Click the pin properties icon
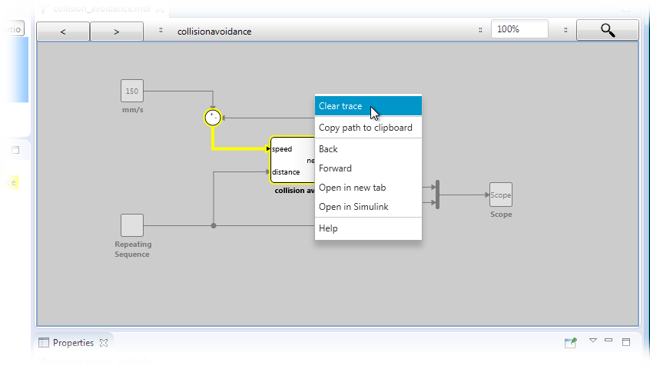This screenshot has width=650, height=366. click(x=571, y=342)
